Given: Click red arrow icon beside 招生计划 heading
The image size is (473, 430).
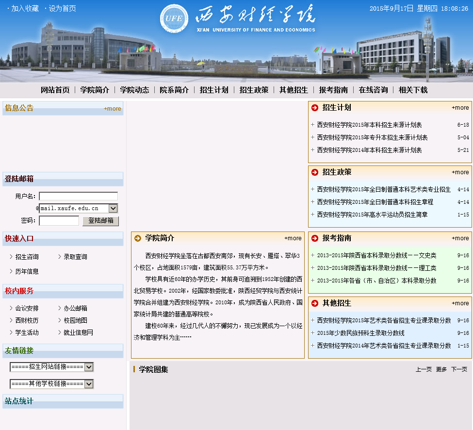Looking at the screenshot, I should [315, 108].
